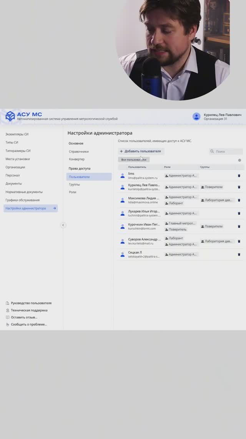Switch to Конвертер settings
Viewport: 246px width, 439px height.
click(76, 159)
